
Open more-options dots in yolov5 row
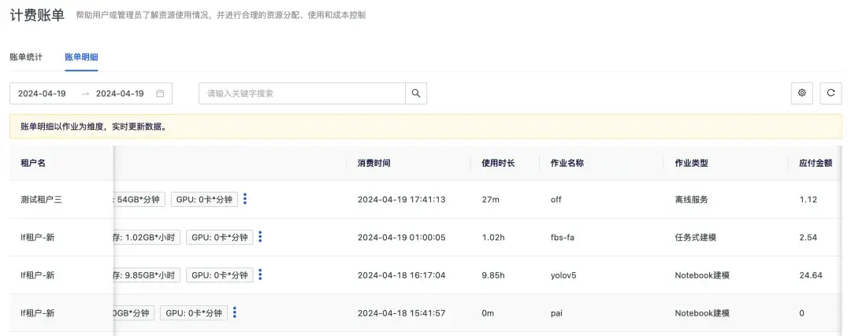260,275
